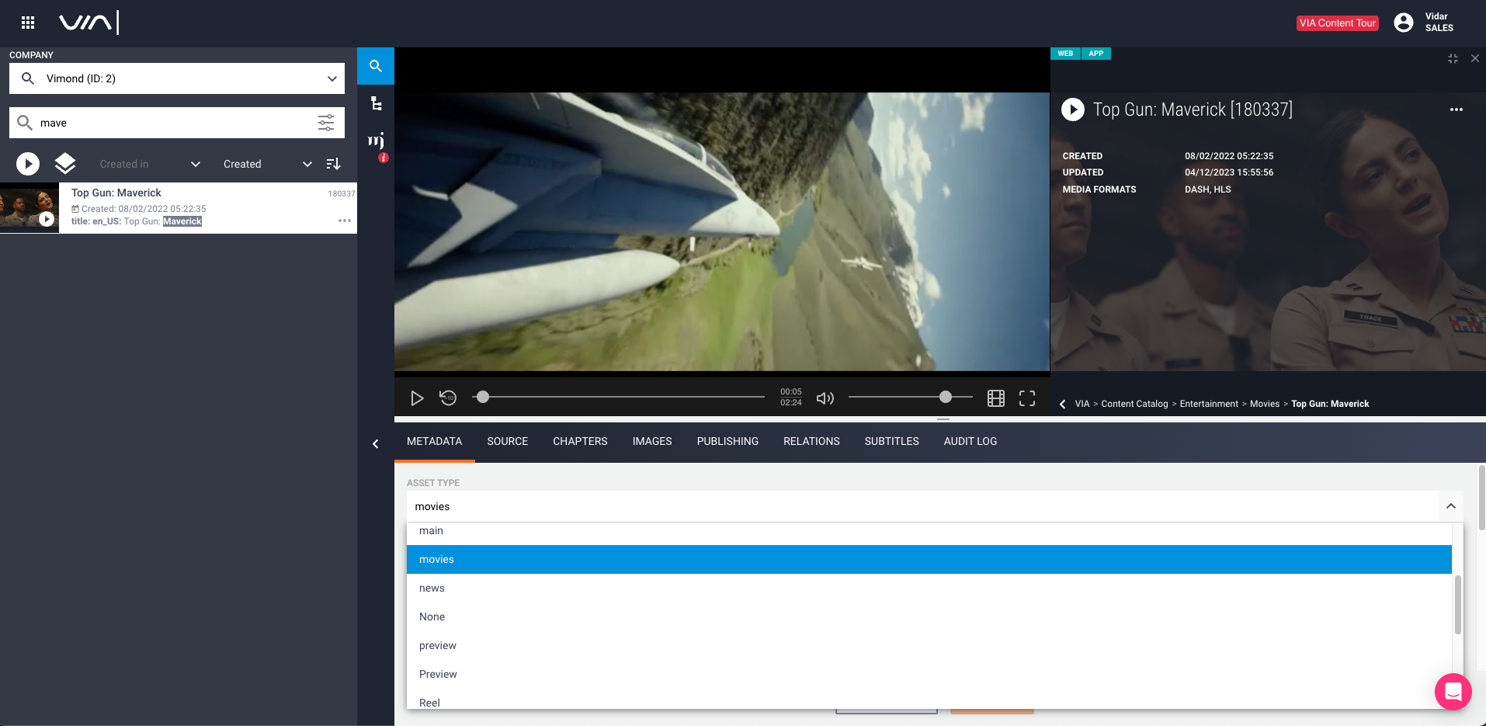
Task: Click the Top Gun: Maverick [180337] heading
Action: [x=1193, y=109]
